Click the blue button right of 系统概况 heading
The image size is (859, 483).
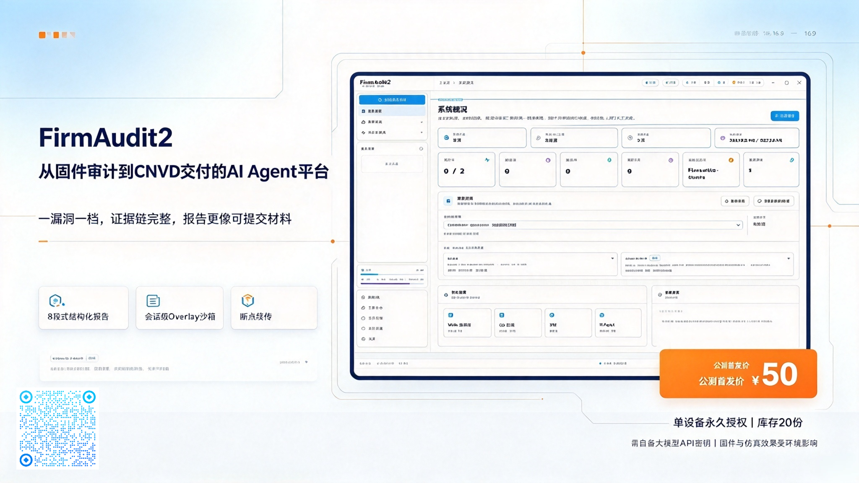click(784, 116)
